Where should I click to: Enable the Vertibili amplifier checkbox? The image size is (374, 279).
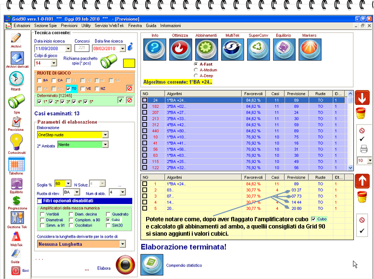click(x=42, y=214)
